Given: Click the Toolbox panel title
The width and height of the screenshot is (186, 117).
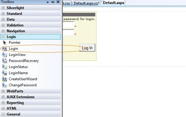Looking at the screenshot, I should coord(8,2).
